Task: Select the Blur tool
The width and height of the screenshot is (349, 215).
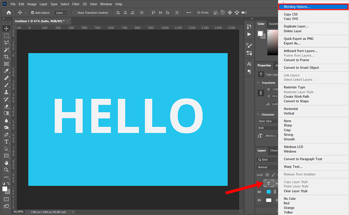Action: point(6,120)
